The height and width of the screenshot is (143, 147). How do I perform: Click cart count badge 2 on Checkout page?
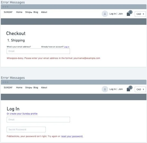click(x=130, y=12)
